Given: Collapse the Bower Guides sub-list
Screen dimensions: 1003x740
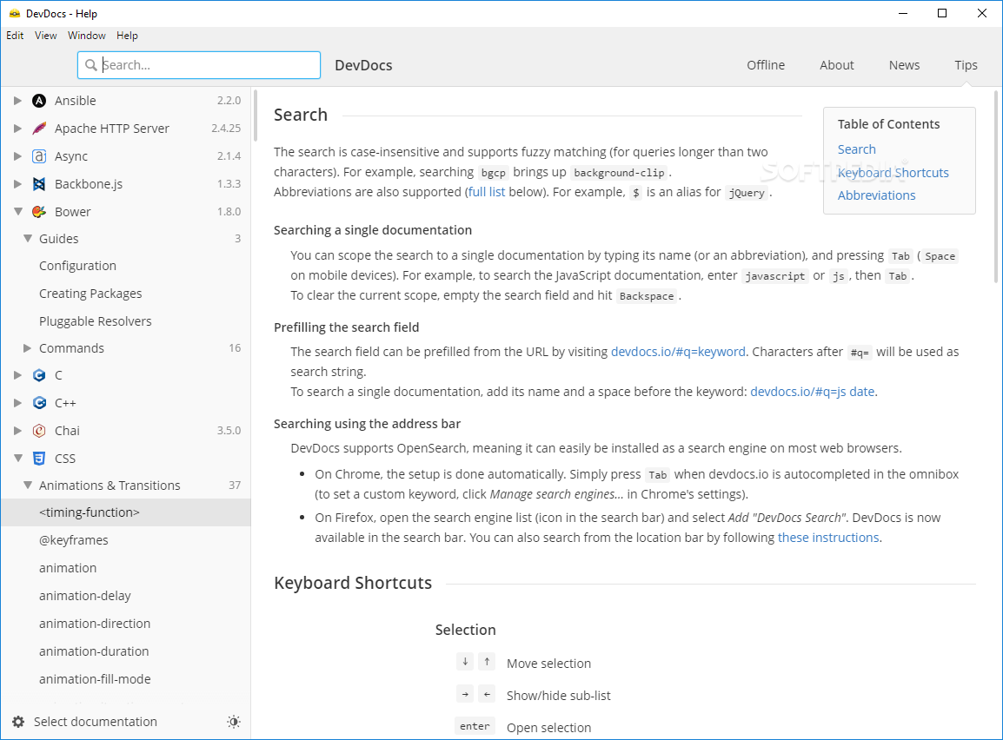Looking at the screenshot, I should (x=28, y=238).
